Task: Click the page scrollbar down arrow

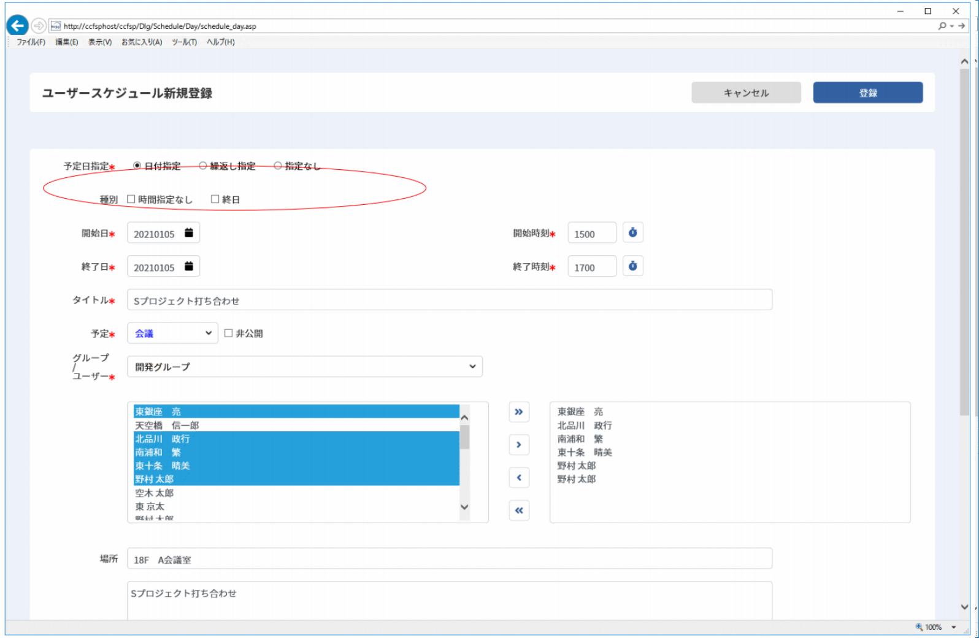Action: pyautogui.click(x=965, y=607)
